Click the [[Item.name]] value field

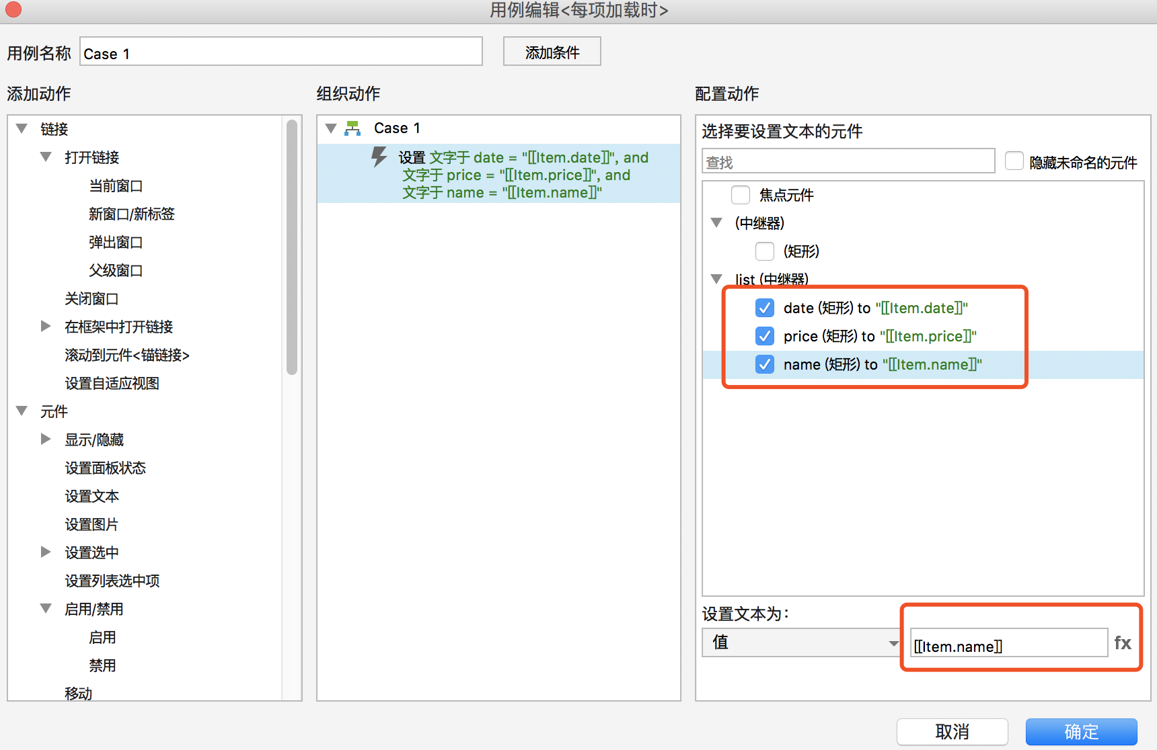point(1009,644)
